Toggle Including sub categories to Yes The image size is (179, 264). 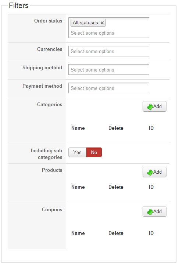point(77,152)
